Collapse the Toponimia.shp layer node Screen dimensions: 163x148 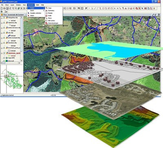[x=2, y=23]
